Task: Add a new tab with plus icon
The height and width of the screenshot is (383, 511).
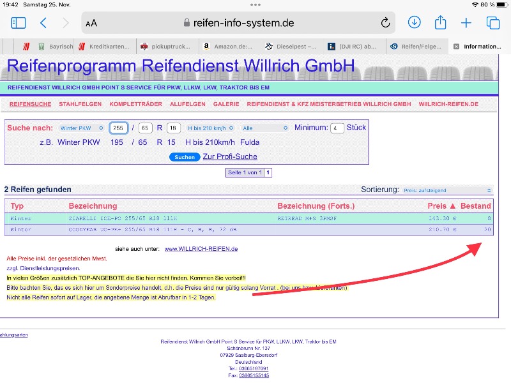Action: click(x=466, y=23)
